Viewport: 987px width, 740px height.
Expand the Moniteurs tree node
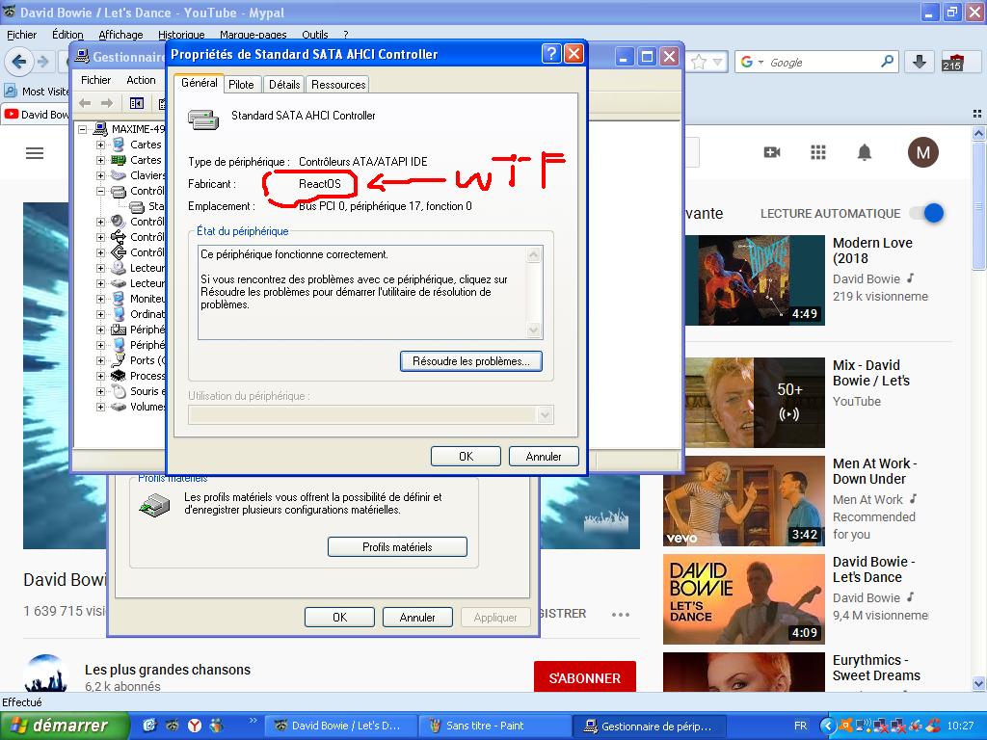(x=100, y=299)
